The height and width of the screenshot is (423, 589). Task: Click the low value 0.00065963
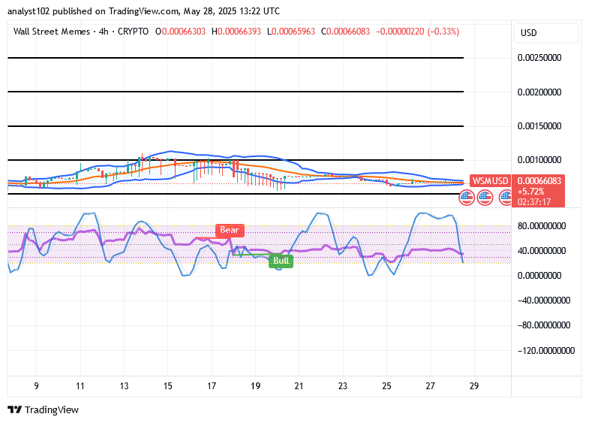coord(293,32)
